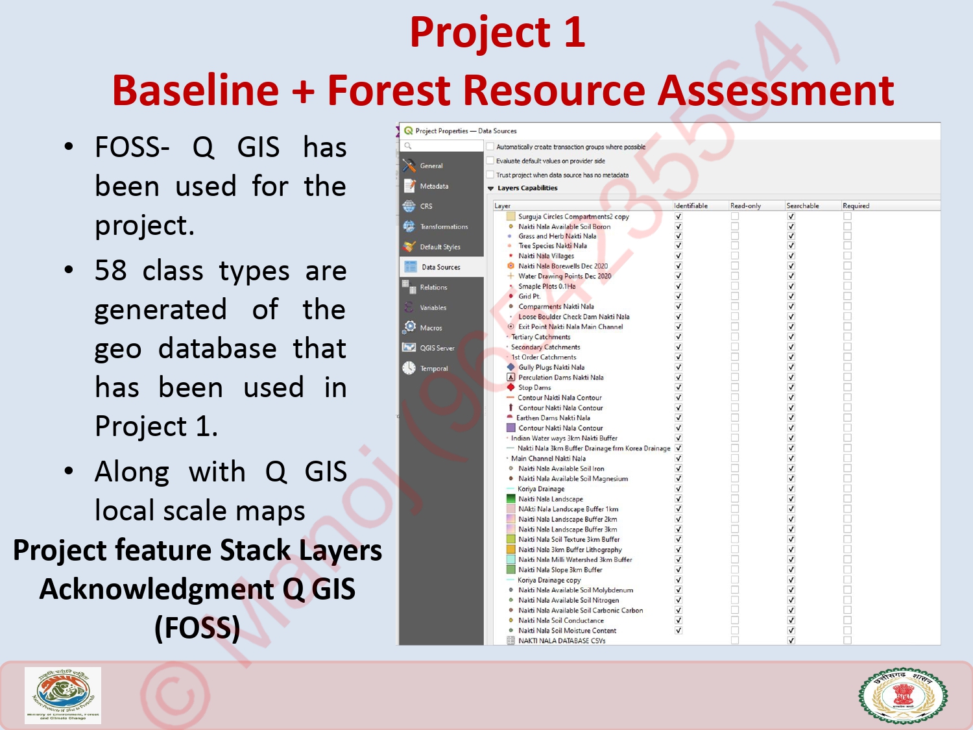
Task: Open the Transformations icon in sidebar
Action: tap(409, 226)
